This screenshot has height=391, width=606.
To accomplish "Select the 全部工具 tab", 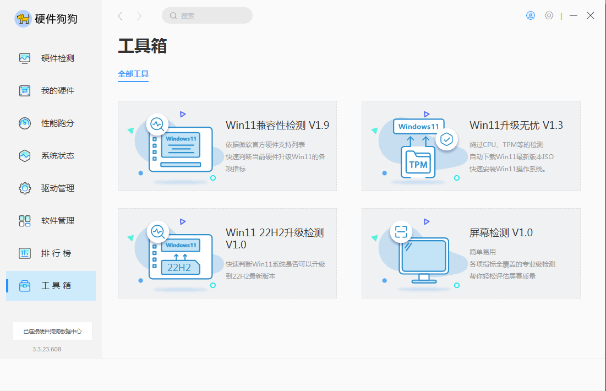I will tap(133, 74).
